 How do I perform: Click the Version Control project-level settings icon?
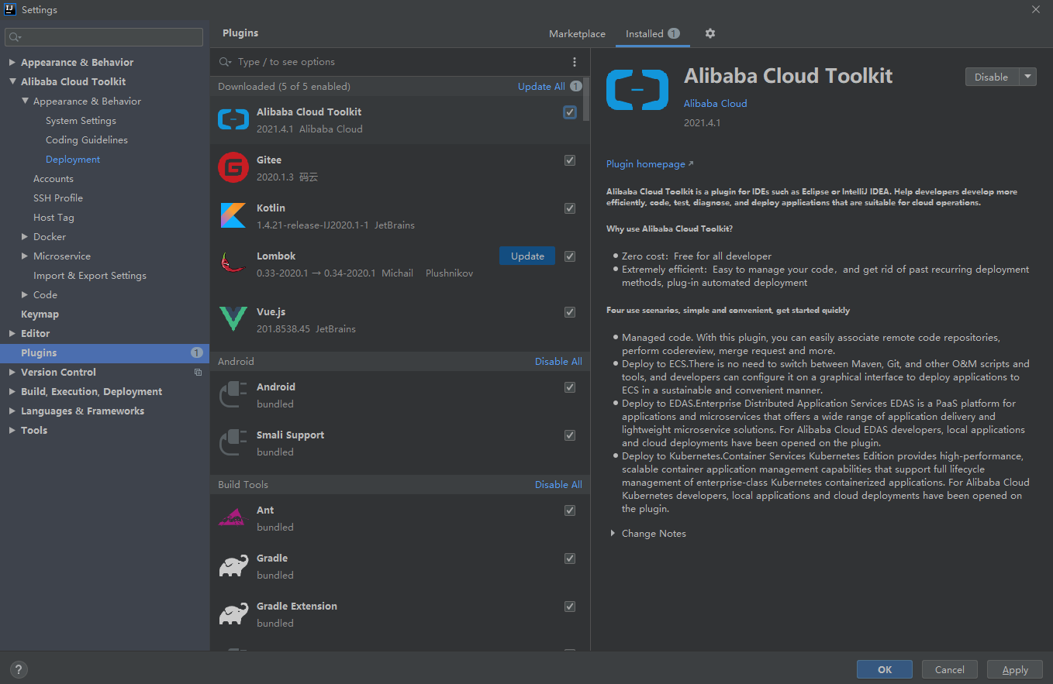(x=198, y=373)
